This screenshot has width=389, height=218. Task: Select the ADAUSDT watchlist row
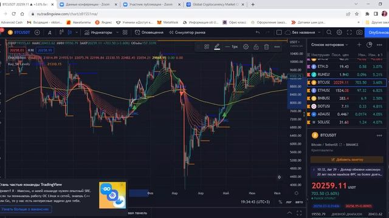pyautogui.click(x=346, y=114)
